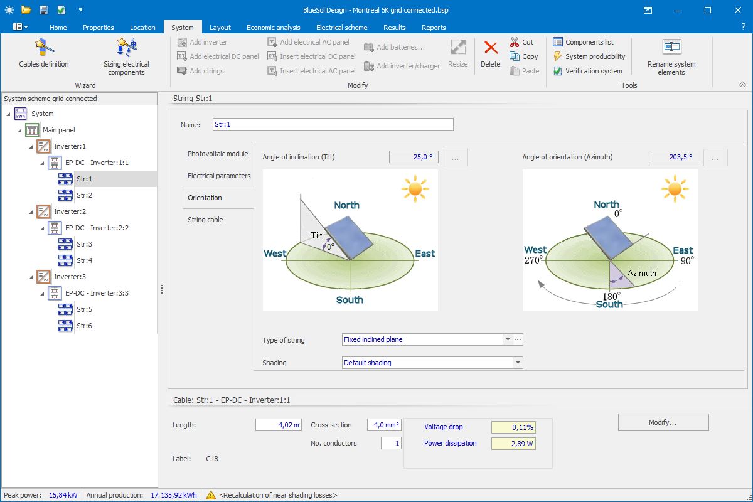This screenshot has height=502, width=753.
Task: Show the String cable side tab
Action: 205,220
